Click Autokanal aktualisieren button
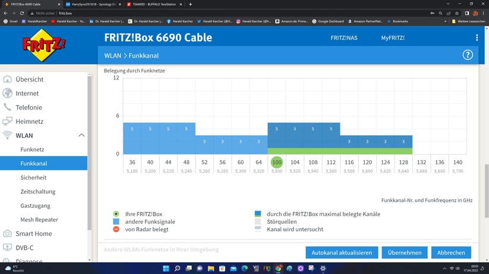This screenshot has height=274, width=489. (342, 253)
